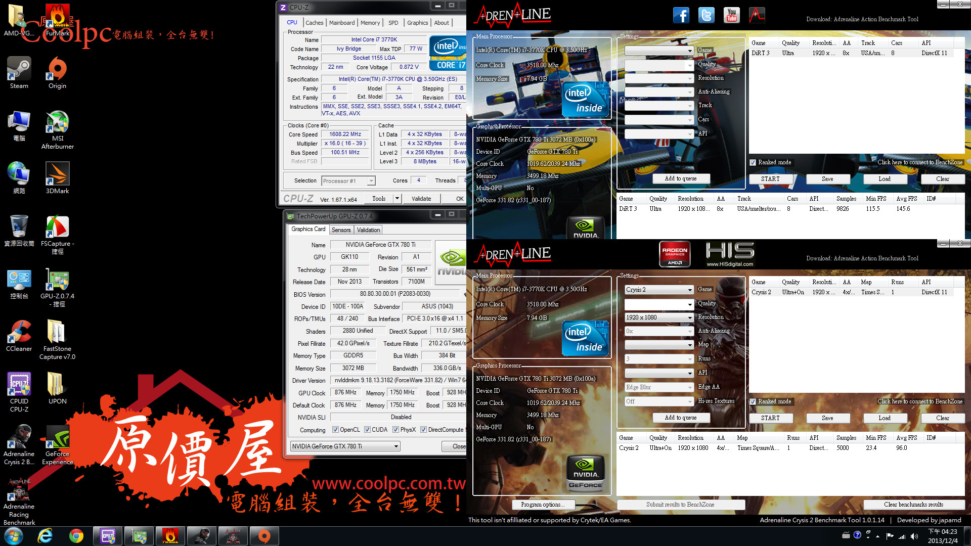Launch Adrenaline Racing Benchmark shortcut

pyautogui.click(x=19, y=502)
